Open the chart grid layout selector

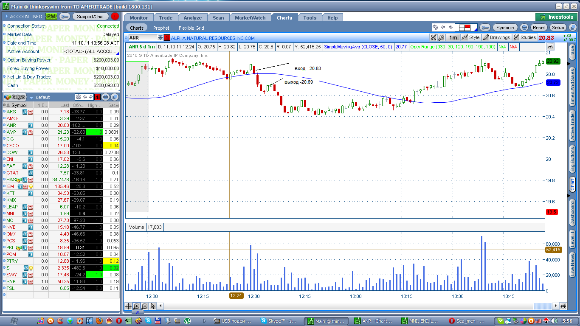tap(466, 28)
